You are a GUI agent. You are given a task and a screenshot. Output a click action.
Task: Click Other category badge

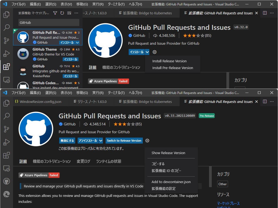point(223,184)
